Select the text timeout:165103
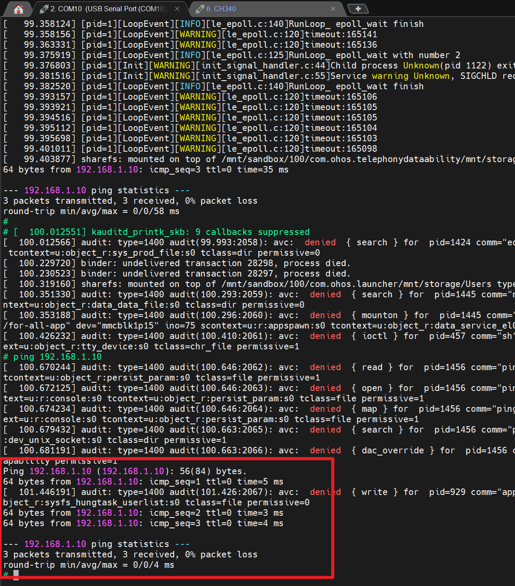515x586 pixels. [341, 138]
